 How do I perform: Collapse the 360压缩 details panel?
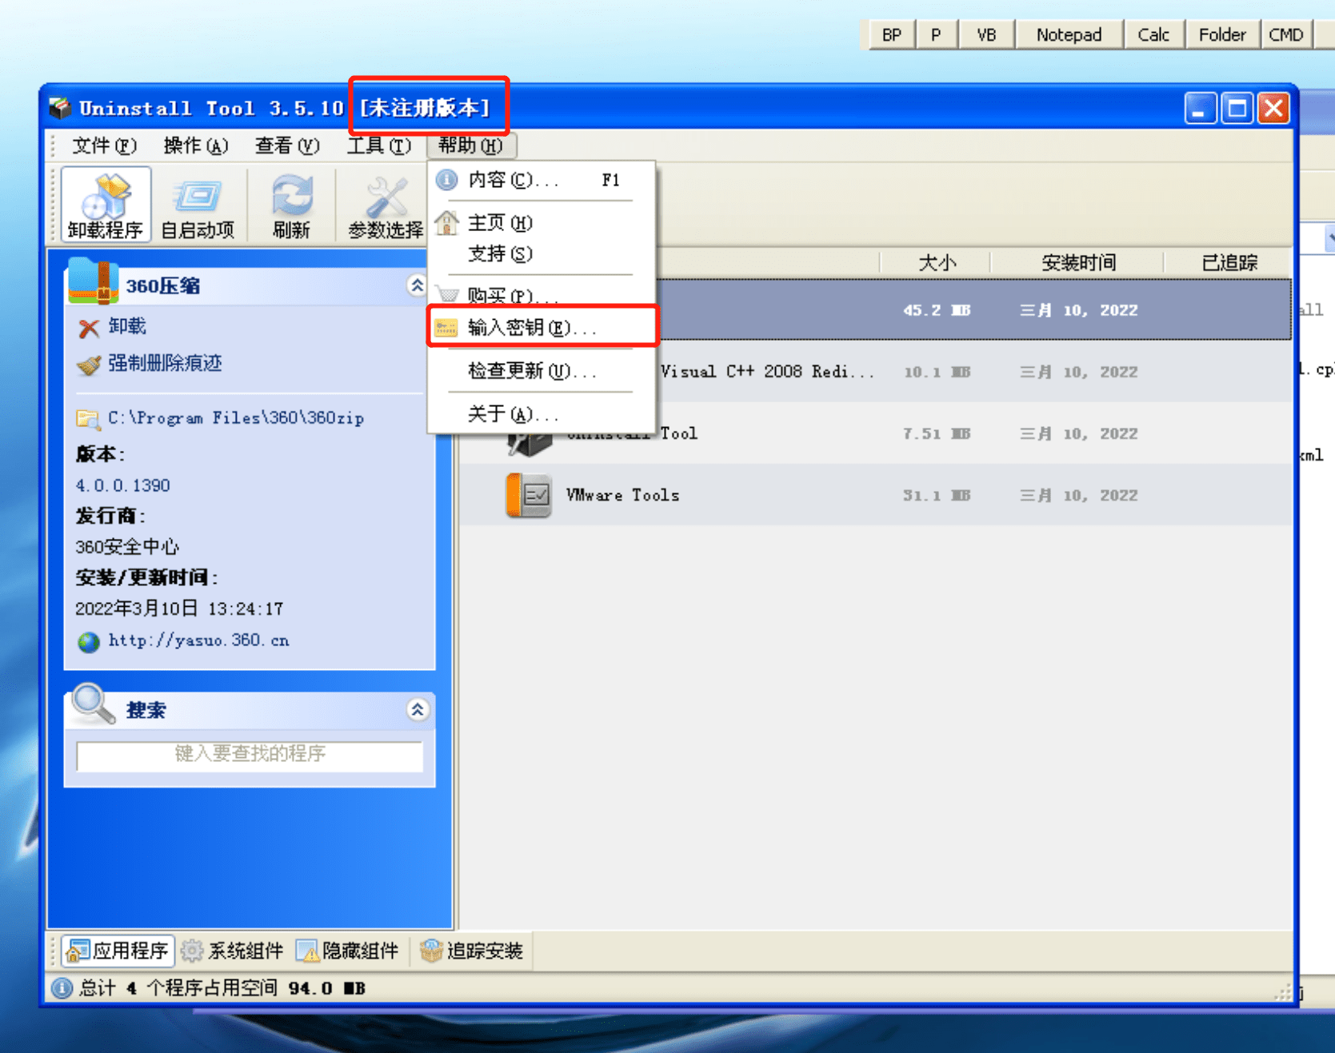click(x=417, y=285)
